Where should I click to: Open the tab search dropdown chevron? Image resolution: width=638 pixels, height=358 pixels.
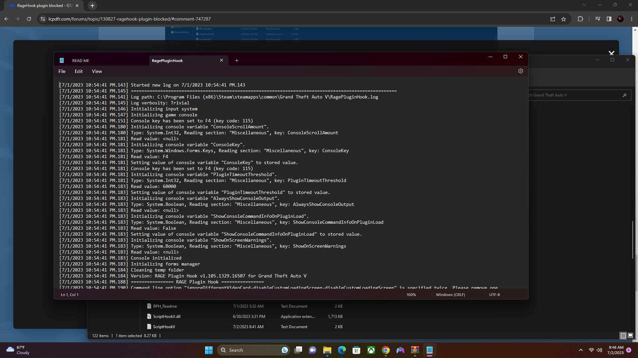point(584,5)
